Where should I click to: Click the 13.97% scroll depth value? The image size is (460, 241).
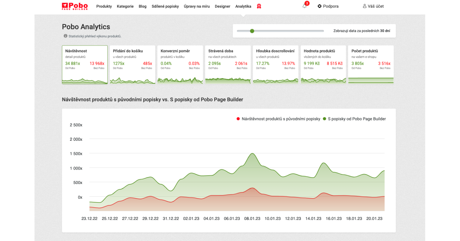[289, 64]
